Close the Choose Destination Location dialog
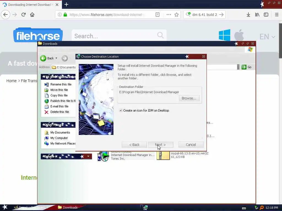 [204, 57]
